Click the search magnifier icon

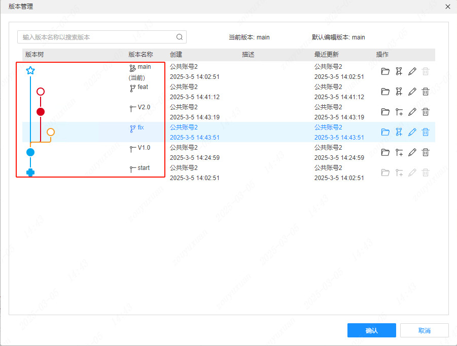tap(180, 37)
